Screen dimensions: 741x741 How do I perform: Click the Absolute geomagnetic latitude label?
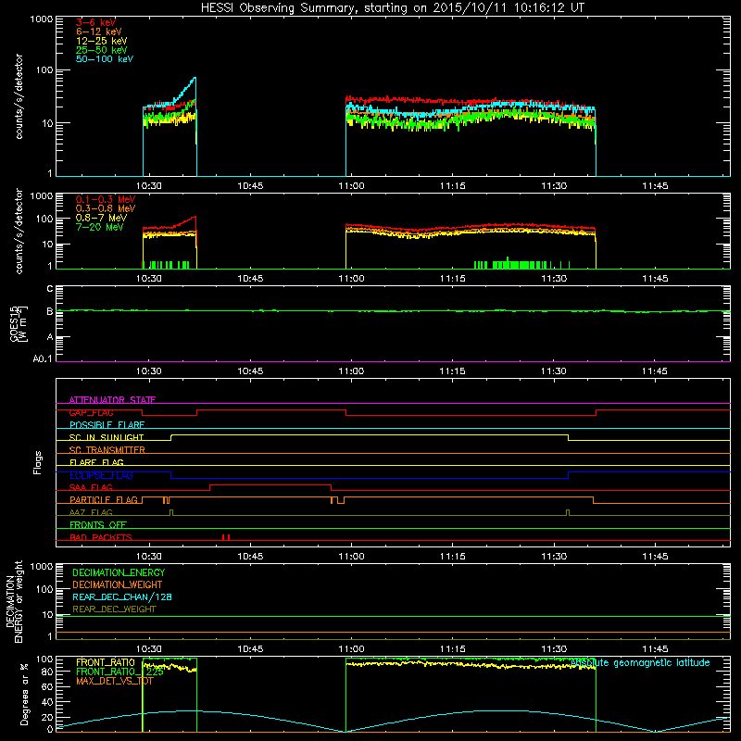(640, 662)
